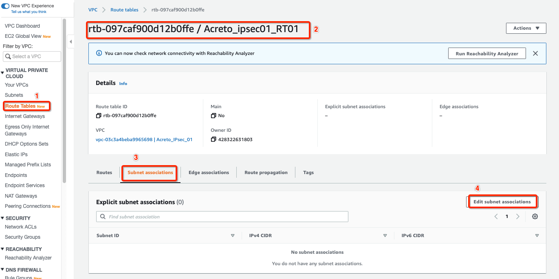Open Security Groups in the sidebar
Screen dimensions: 559x279
[x=22, y=237]
